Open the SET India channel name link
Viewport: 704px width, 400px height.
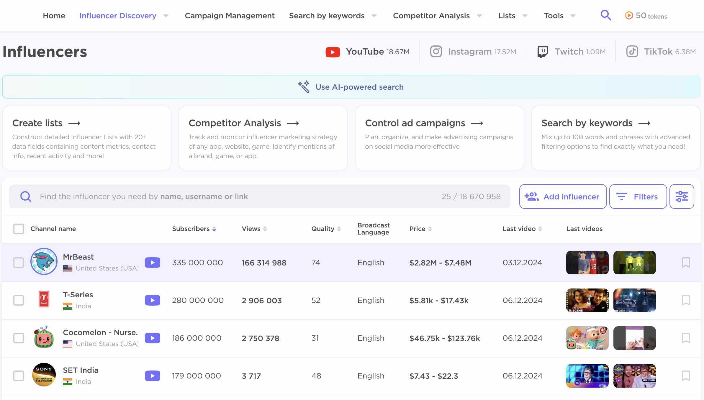81,370
